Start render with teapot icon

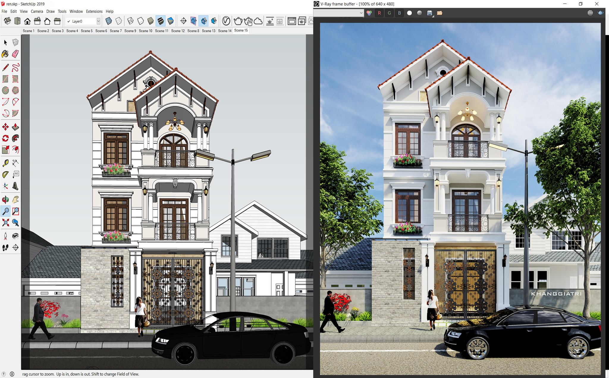(238, 21)
